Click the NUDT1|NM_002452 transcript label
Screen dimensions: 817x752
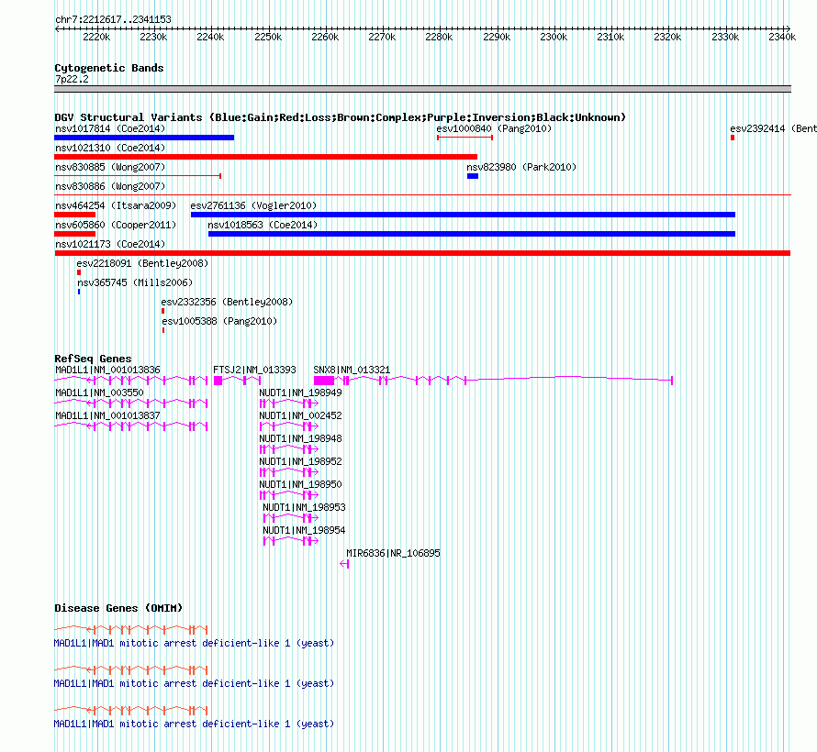[x=301, y=415]
